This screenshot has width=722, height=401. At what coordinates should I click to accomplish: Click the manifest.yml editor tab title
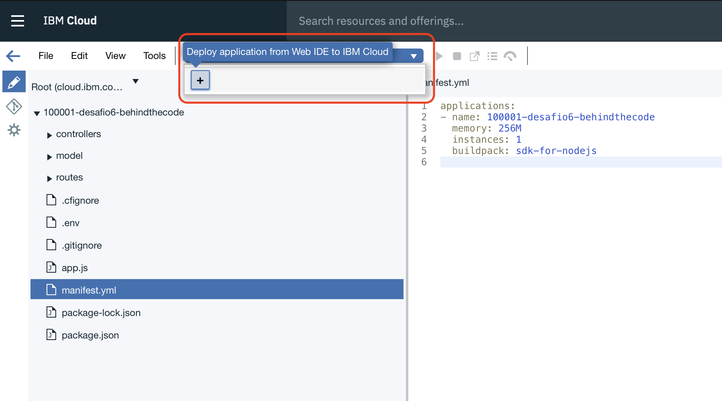click(447, 83)
